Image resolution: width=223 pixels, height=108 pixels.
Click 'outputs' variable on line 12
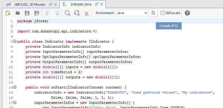pyautogui.click(x=73, y=77)
